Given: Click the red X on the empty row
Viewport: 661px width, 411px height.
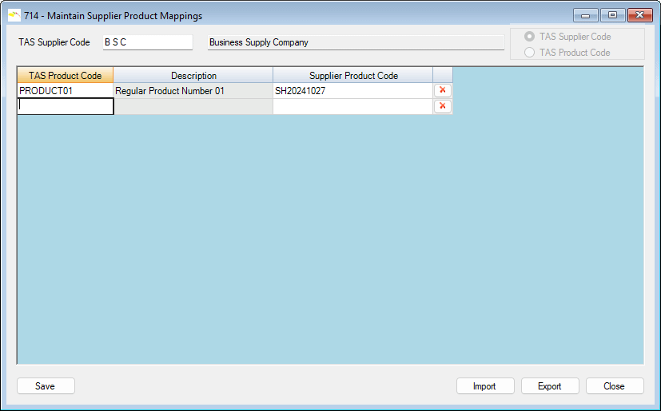Looking at the screenshot, I should 442,106.
